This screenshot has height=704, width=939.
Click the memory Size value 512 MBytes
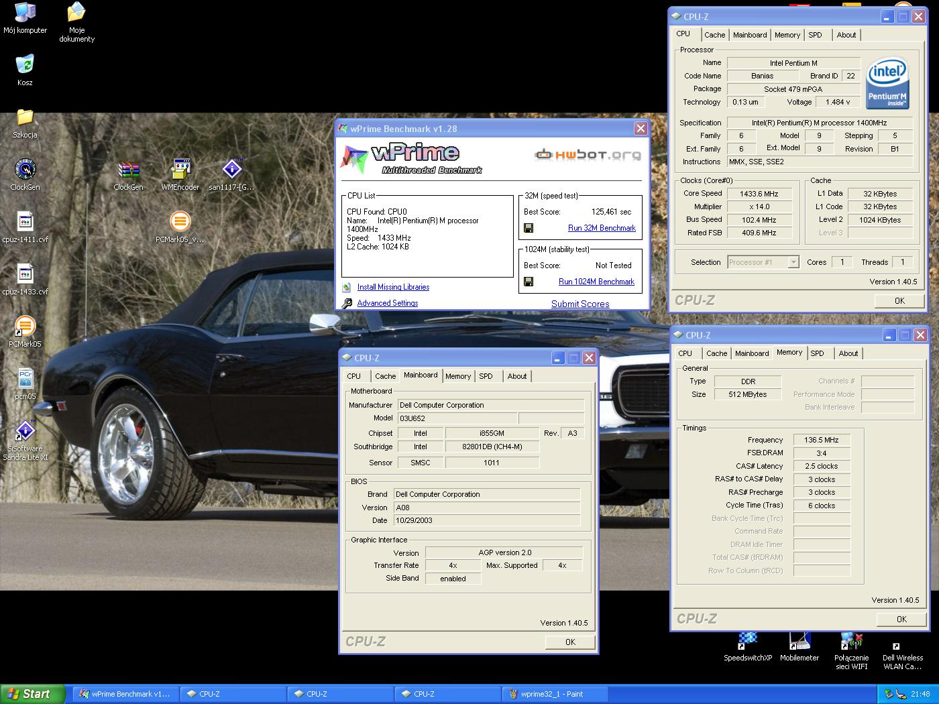point(748,394)
